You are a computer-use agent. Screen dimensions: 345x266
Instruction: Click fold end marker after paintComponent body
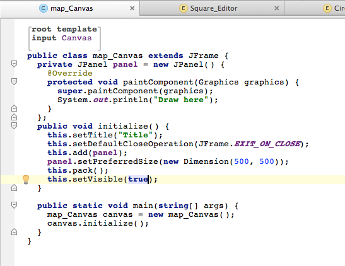point(14,108)
